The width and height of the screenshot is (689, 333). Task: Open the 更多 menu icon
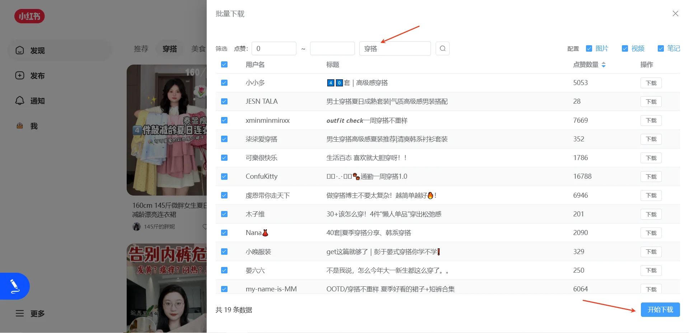click(20, 313)
